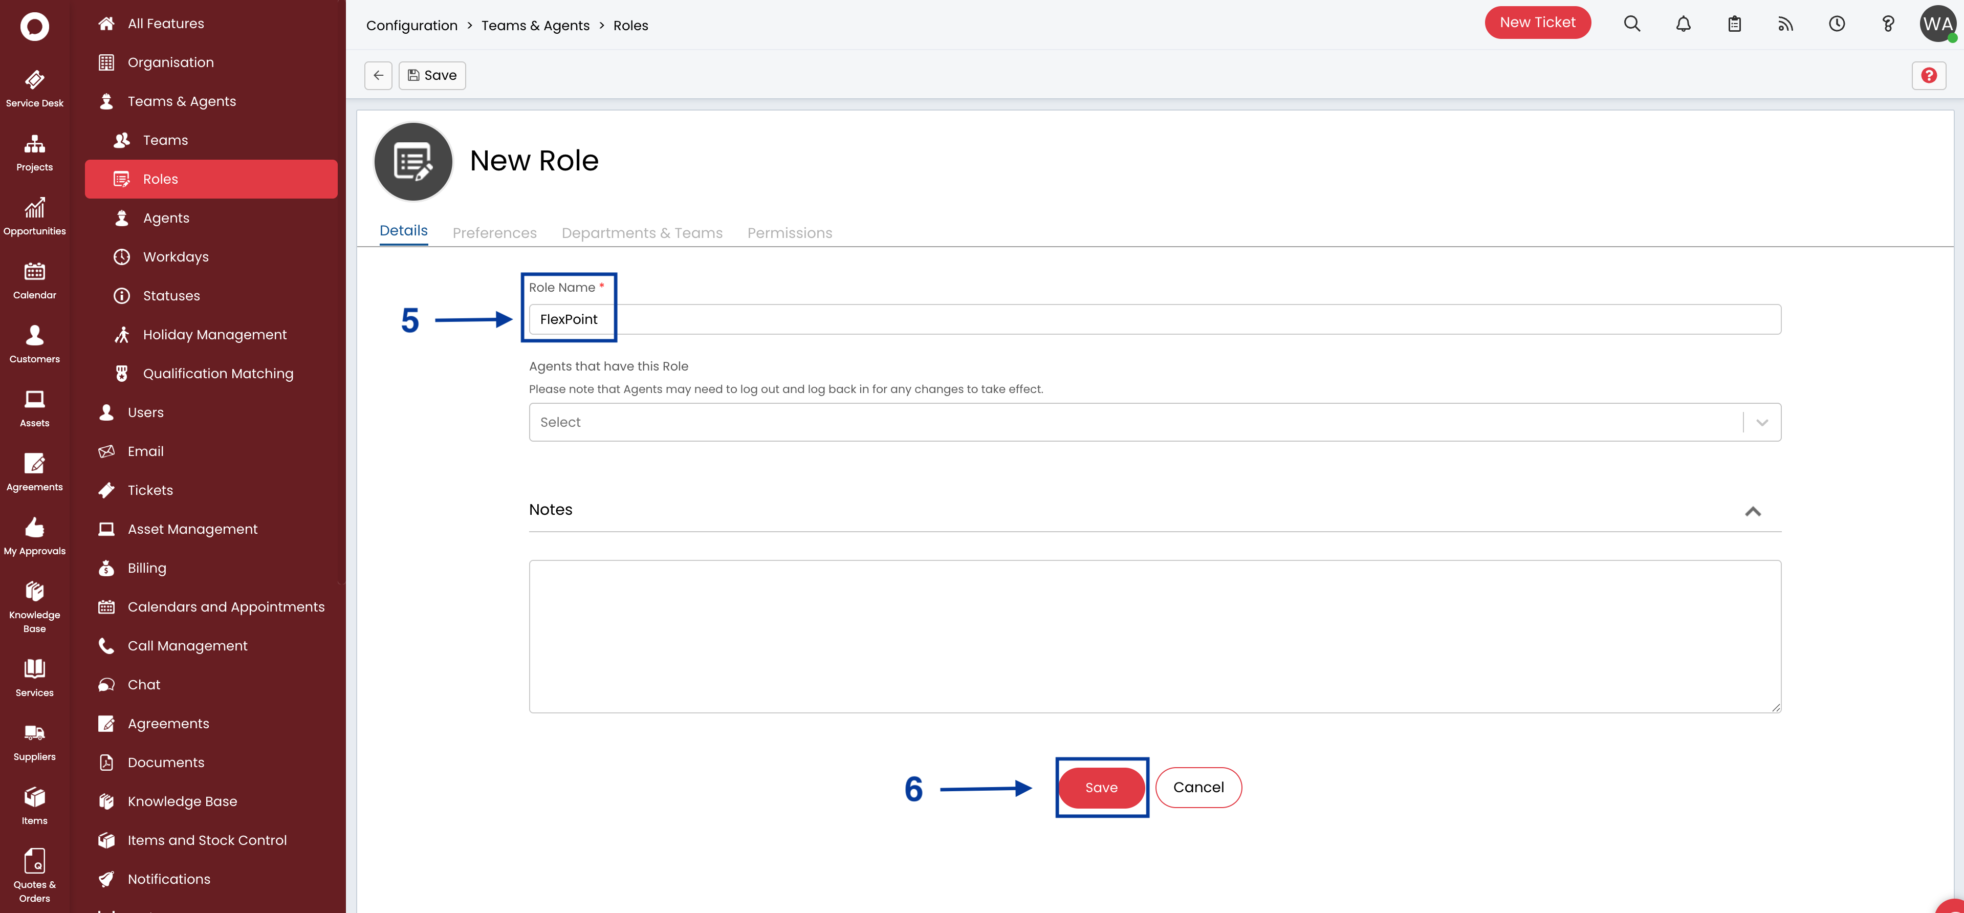Open Holiday Management
Screen dimensions: 1964x913
click(210, 335)
